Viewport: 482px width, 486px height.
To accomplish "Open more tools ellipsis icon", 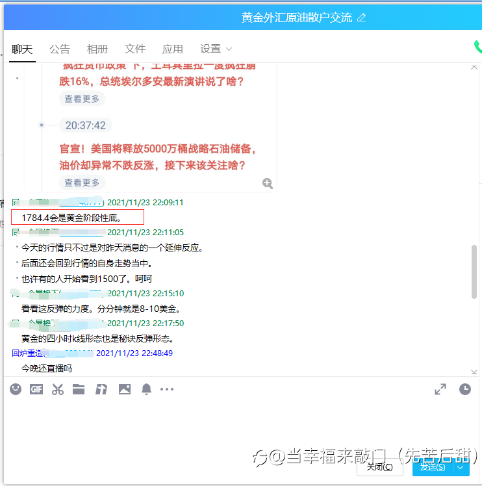I will tap(167, 389).
